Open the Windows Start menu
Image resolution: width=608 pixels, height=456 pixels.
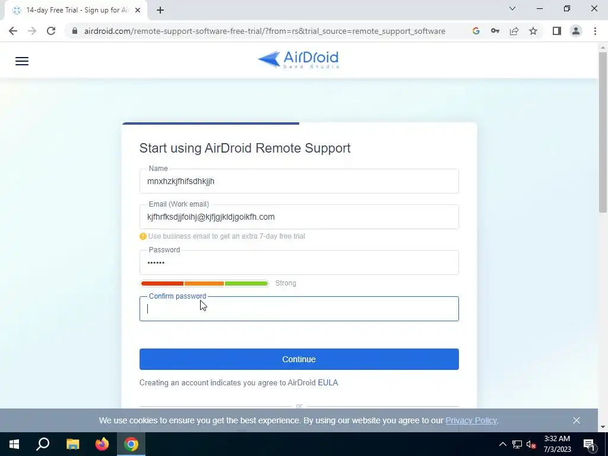pyautogui.click(x=14, y=444)
